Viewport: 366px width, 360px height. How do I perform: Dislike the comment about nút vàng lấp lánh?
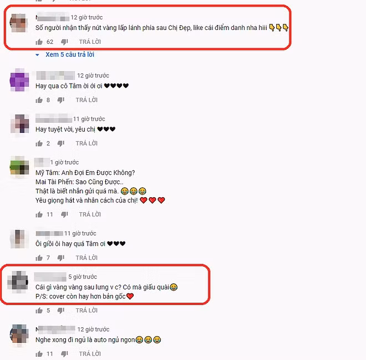tap(64, 42)
